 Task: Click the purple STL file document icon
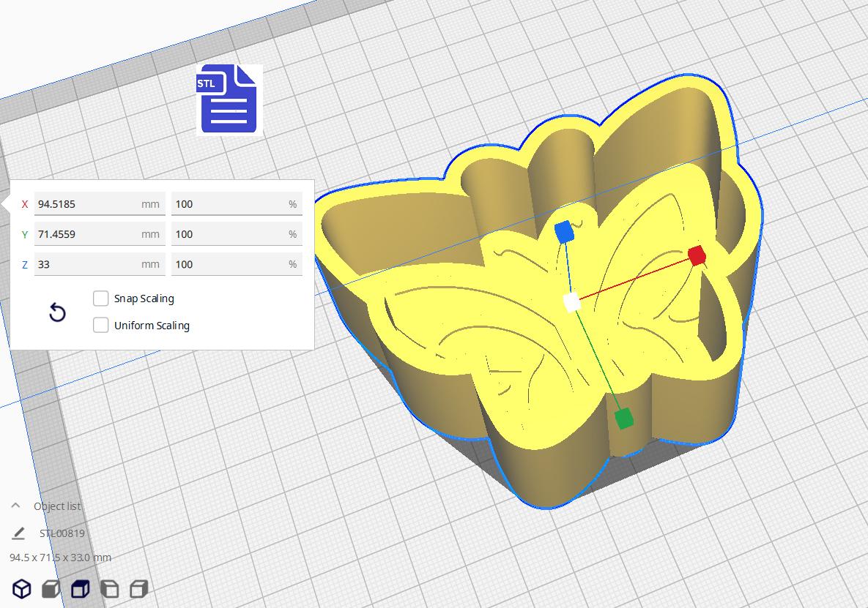(227, 100)
